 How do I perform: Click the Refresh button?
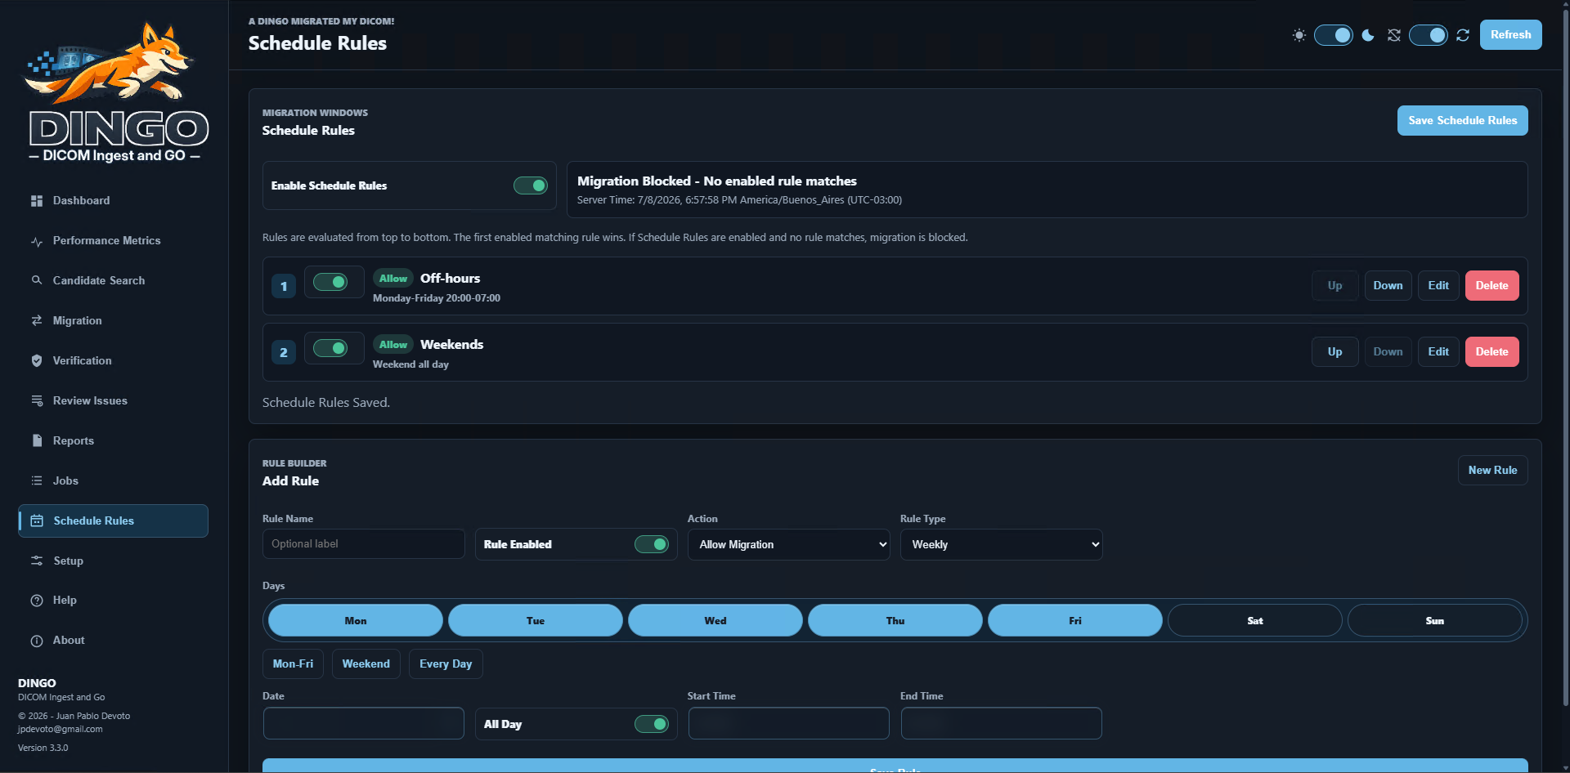click(1510, 35)
